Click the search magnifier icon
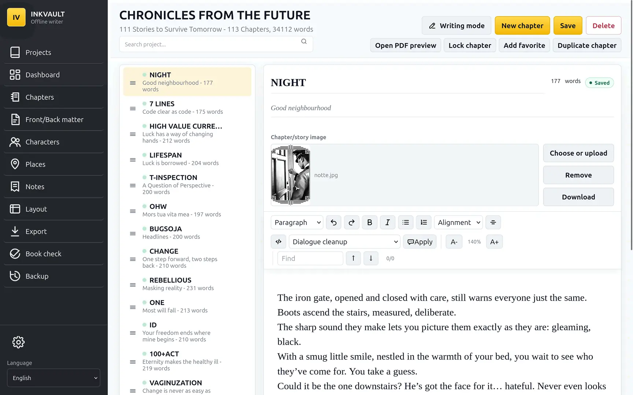This screenshot has width=633, height=395. click(304, 41)
